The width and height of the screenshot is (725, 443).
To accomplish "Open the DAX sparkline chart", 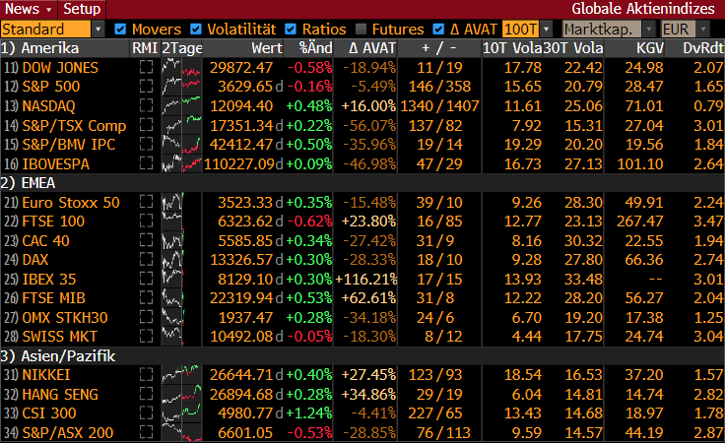I will pyautogui.click(x=181, y=260).
